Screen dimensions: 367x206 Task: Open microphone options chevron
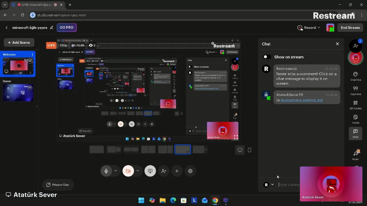pos(116,171)
